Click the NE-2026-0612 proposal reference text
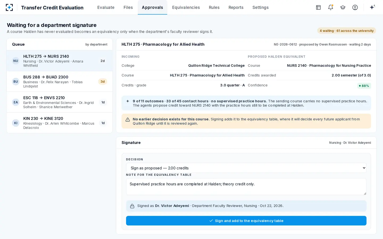Image resolution: width=383 pixels, height=239 pixels. pos(285,44)
